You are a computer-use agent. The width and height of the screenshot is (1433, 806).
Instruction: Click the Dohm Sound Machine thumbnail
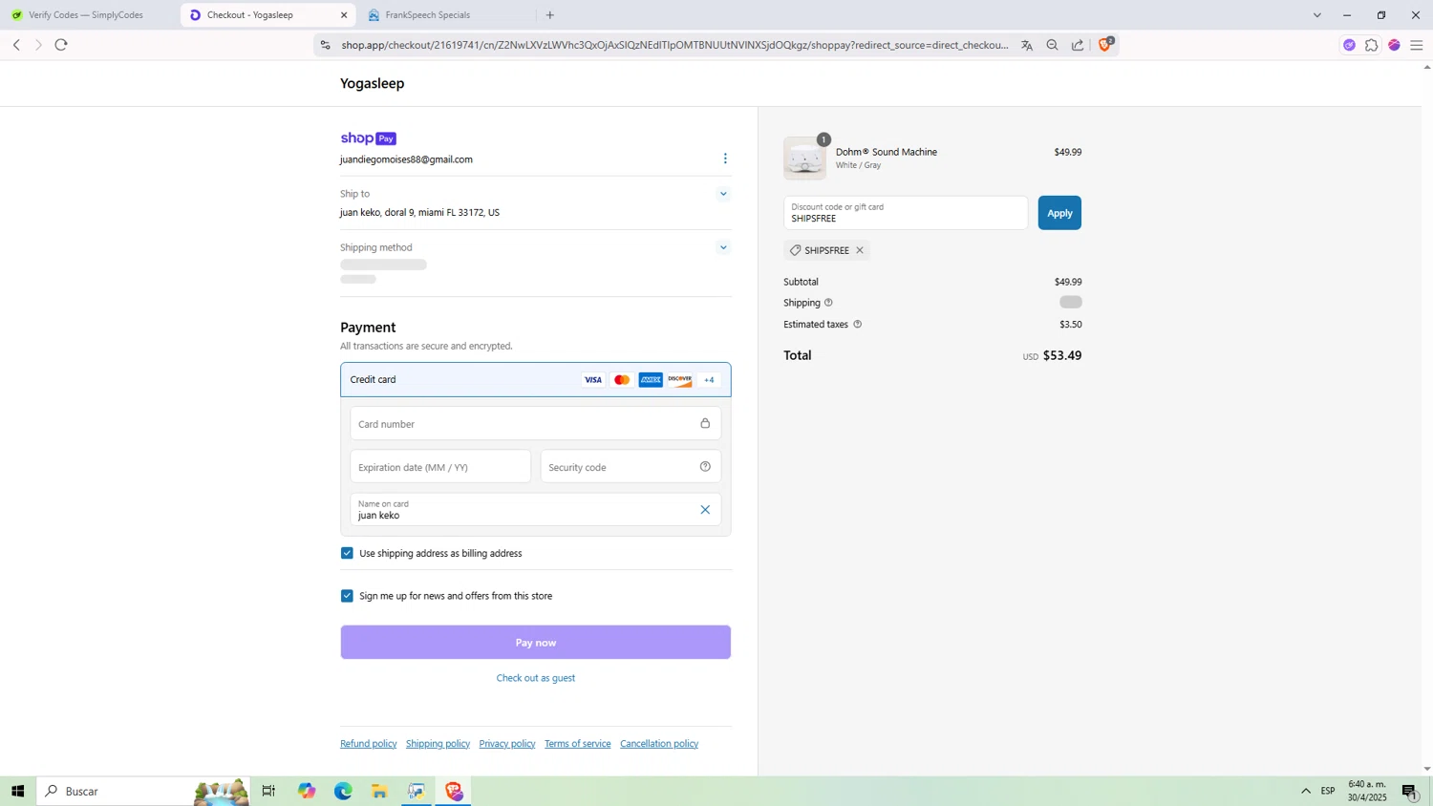pyautogui.click(x=804, y=159)
